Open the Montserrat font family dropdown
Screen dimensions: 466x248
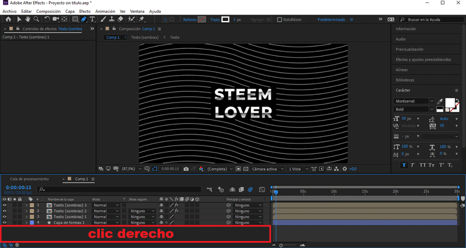431,101
